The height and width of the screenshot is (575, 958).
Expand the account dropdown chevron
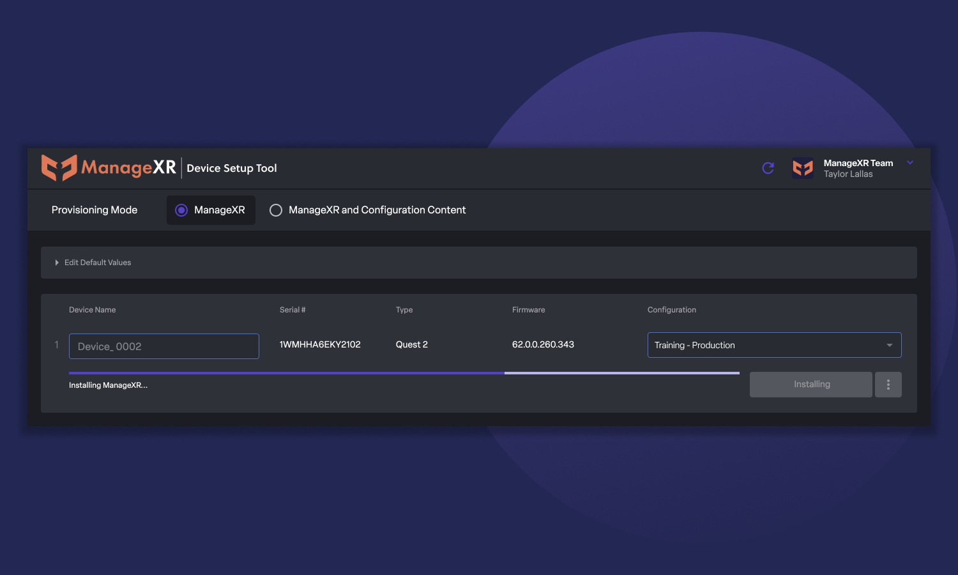point(910,163)
